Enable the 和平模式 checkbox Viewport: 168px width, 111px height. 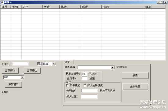tap(68, 86)
